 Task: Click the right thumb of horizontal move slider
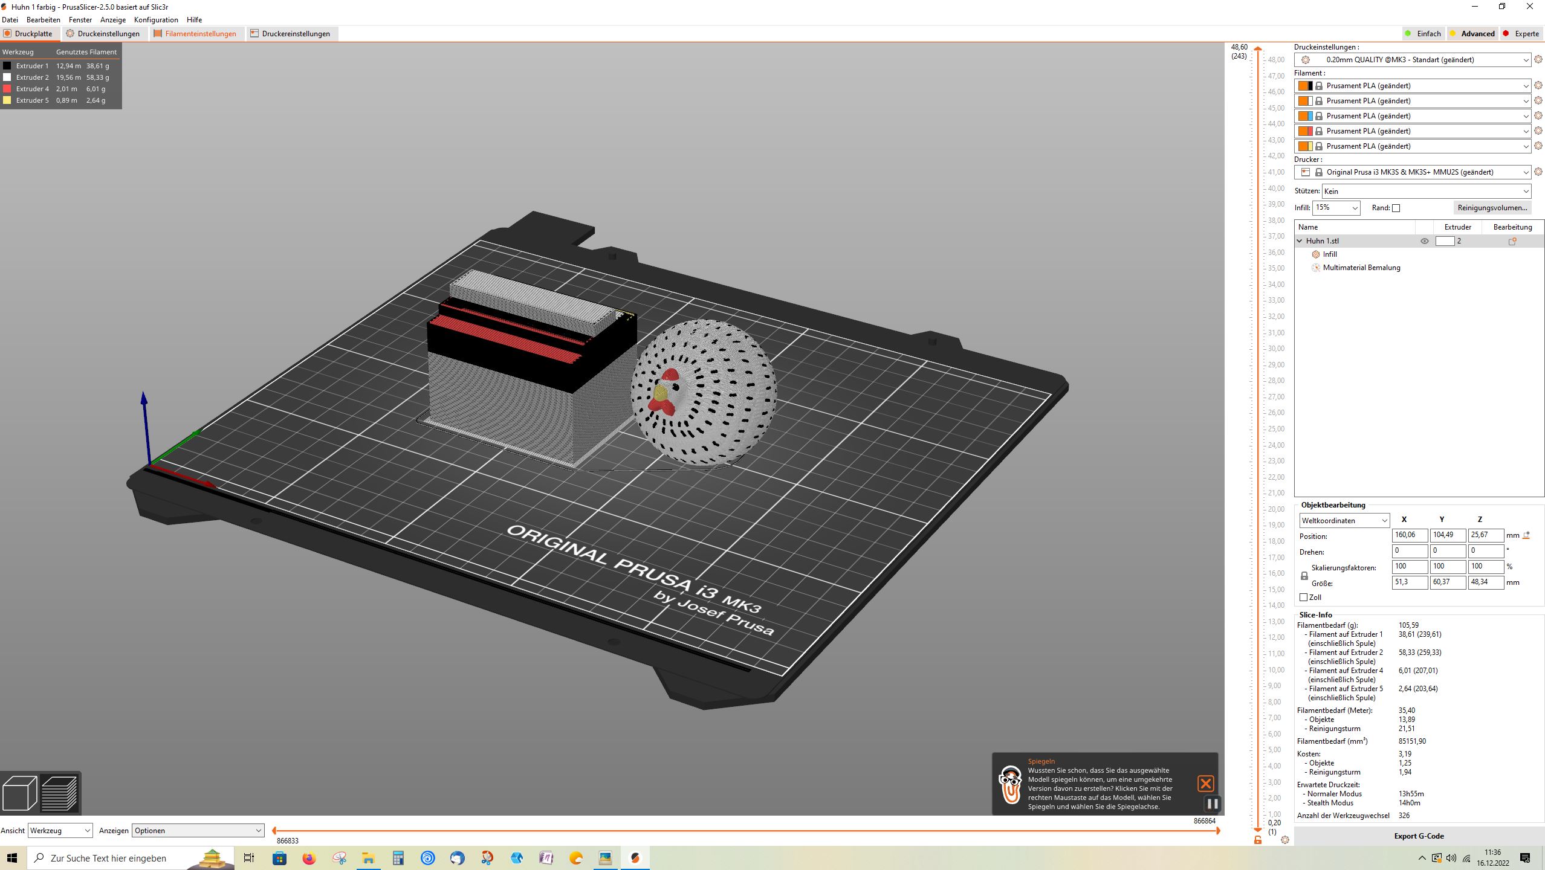[x=1217, y=831]
